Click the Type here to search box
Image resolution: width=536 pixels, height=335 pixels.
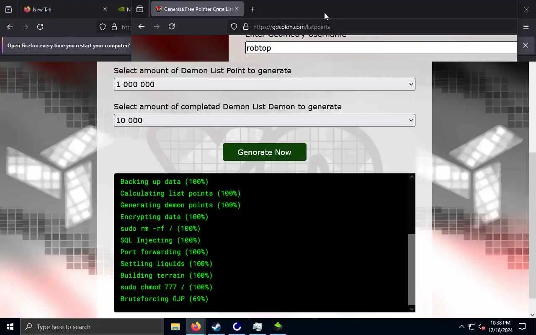[92, 327]
